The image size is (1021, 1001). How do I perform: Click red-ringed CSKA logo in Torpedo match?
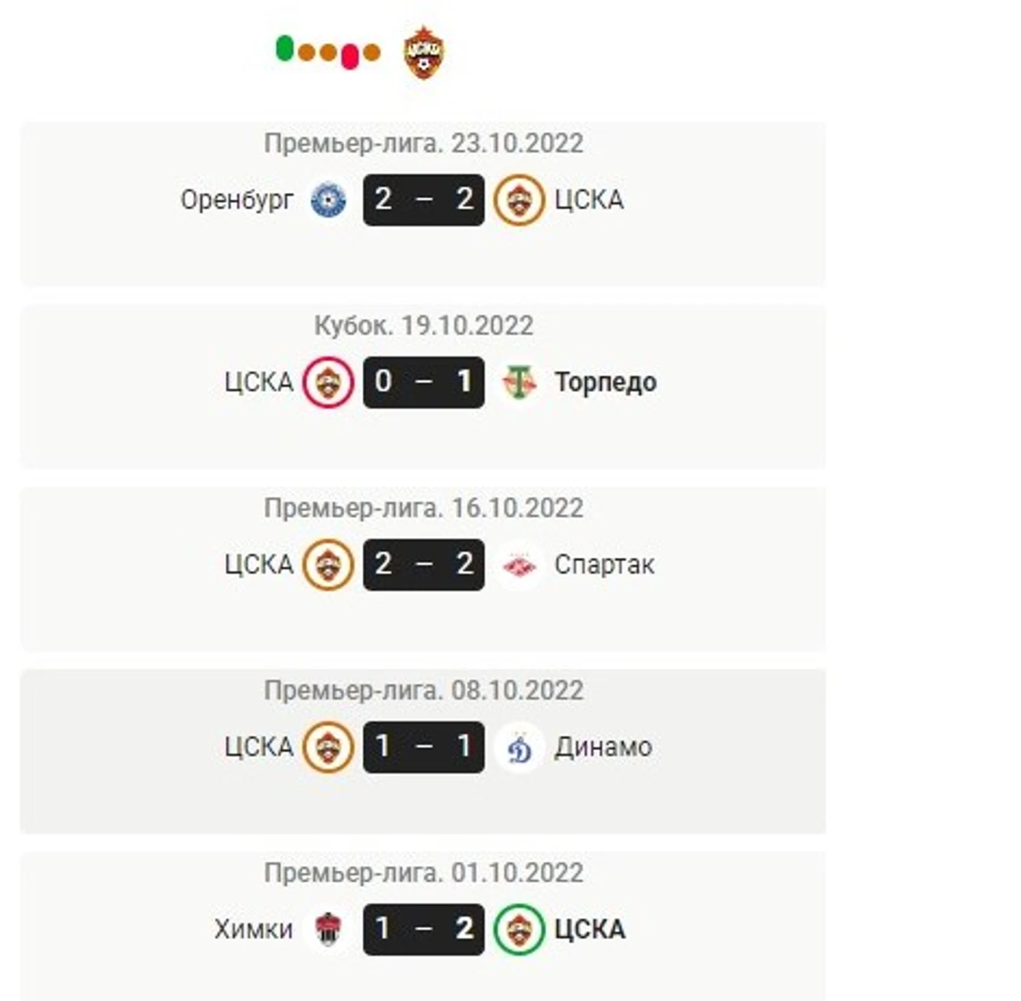pyautogui.click(x=328, y=382)
